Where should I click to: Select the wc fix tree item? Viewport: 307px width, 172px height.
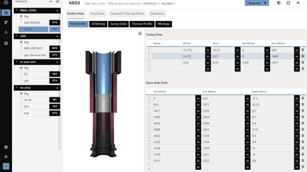[28, 100]
